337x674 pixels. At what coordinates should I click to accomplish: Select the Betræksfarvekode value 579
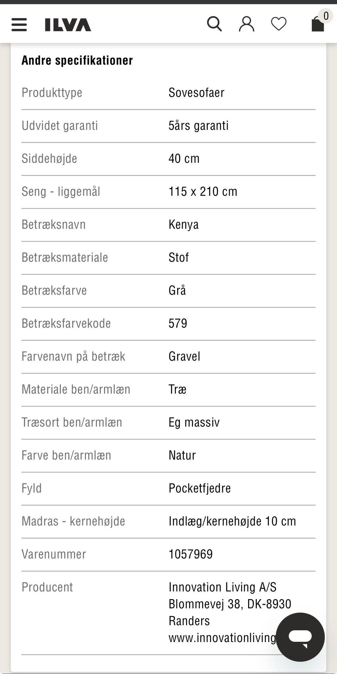point(178,323)
